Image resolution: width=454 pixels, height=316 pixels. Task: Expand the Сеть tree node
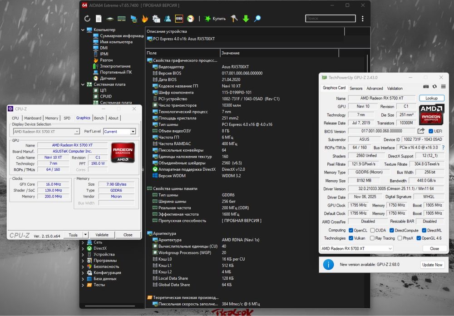pos(83,242)
